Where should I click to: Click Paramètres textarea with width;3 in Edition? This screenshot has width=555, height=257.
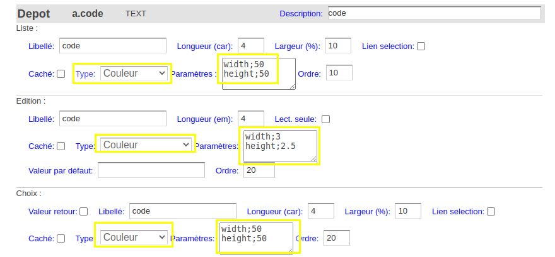280,146
